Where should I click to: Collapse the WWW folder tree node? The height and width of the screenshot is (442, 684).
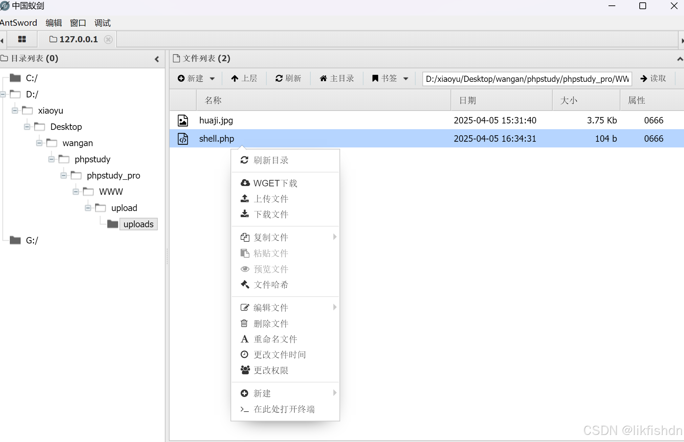click(76, 192)
